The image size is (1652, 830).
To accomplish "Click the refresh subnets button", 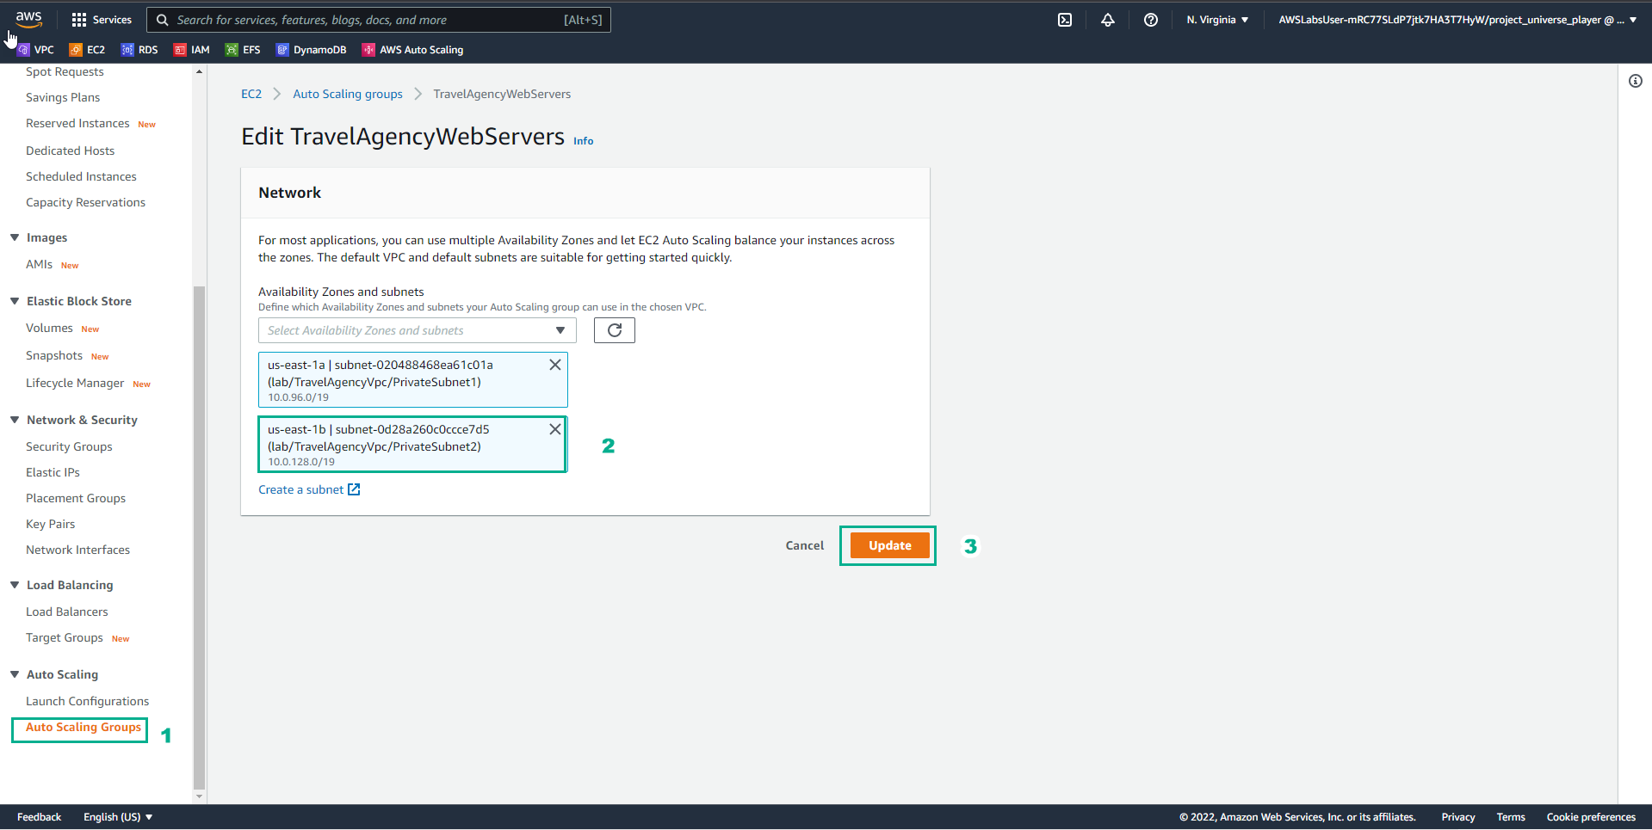I will coord(615,330).
